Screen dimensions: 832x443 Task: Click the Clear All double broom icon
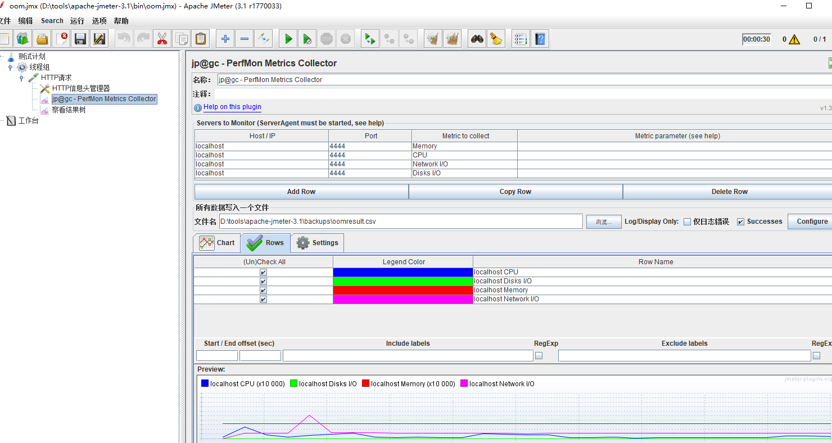[452, 39]
